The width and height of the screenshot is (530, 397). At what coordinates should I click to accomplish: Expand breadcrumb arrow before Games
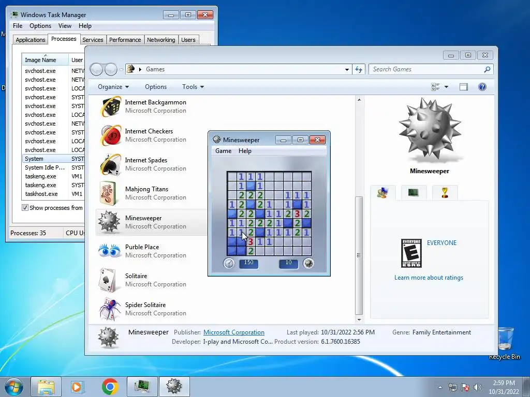click(140, 70)
